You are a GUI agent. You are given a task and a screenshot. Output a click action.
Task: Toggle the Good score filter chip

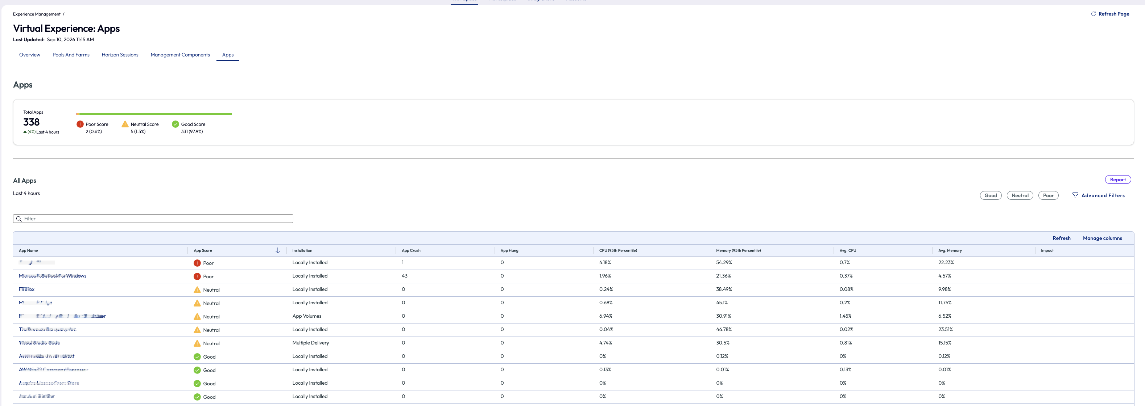point(990,195)
